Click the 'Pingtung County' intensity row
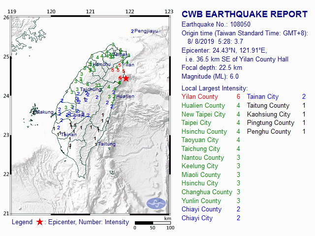The height and width of the screenshot is (236, 315). pyautogui.click(x=276, y=122)
